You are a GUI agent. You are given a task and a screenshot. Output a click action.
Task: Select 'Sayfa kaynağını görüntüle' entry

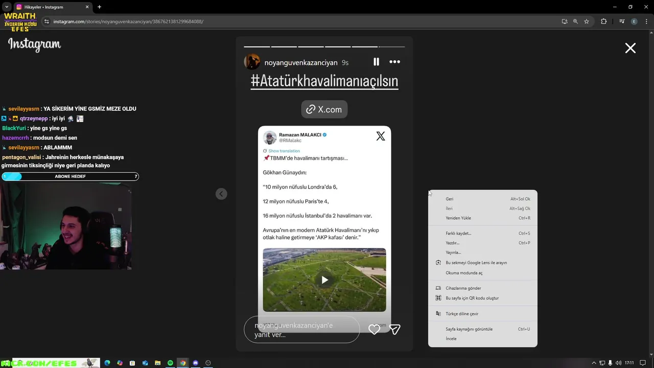coord(483,329)
